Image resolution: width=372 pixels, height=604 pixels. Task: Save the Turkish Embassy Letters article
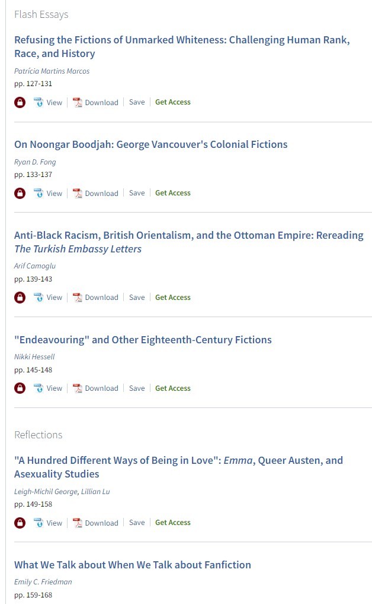[137, 298]
